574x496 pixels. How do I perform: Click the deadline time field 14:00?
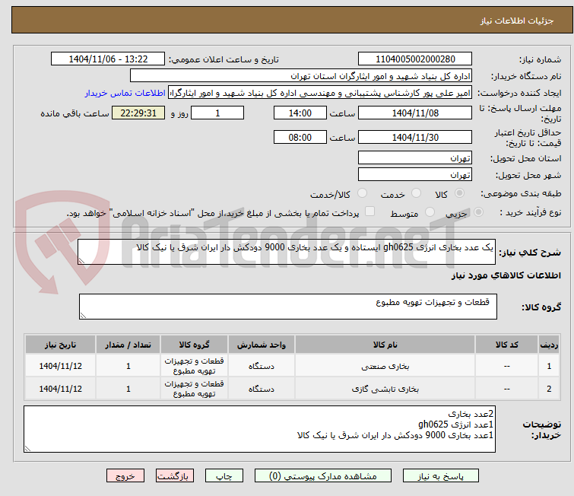[300, 113]
